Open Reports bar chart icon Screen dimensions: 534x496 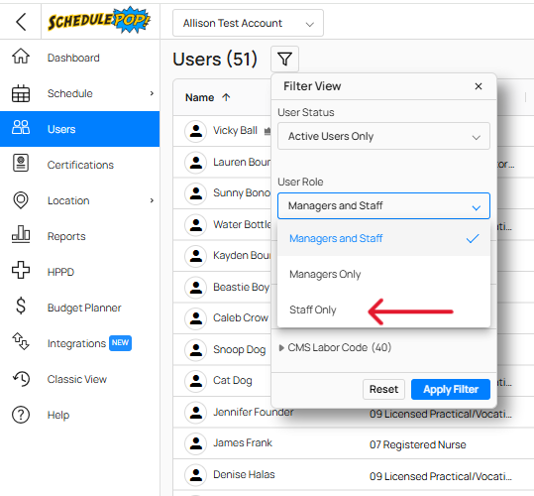(x=21, y=234)
